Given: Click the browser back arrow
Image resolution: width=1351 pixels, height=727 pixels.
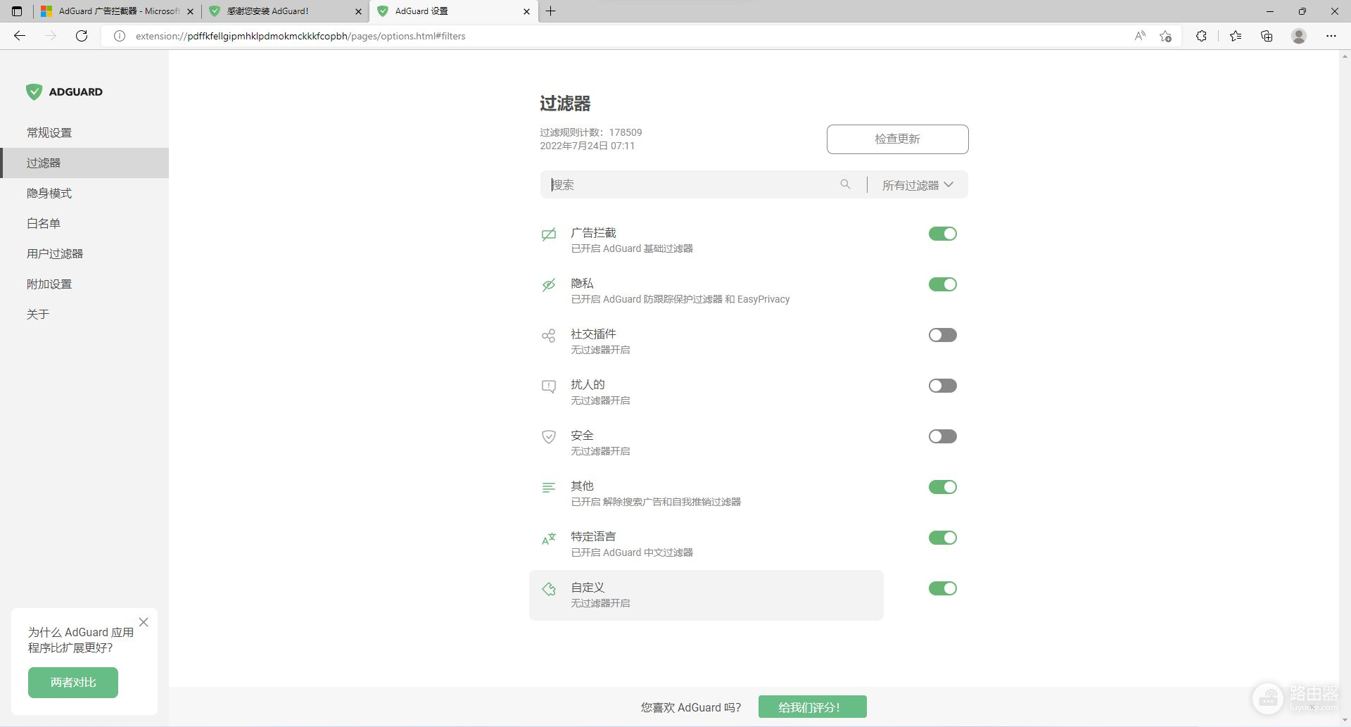Looking at the screenshot, I should click(x=20, y=36).
